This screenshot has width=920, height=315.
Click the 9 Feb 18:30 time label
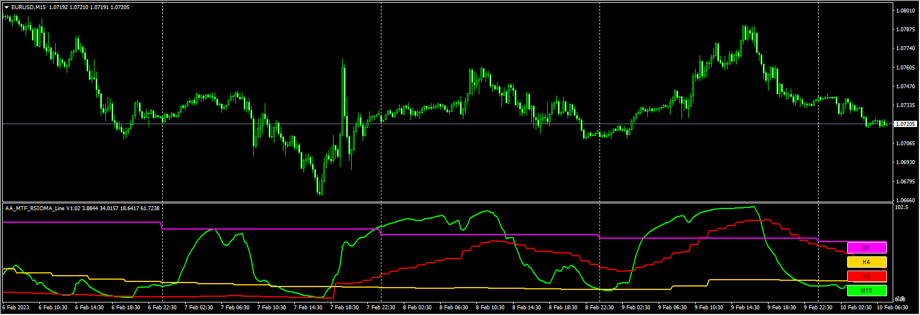coord(782,308)
